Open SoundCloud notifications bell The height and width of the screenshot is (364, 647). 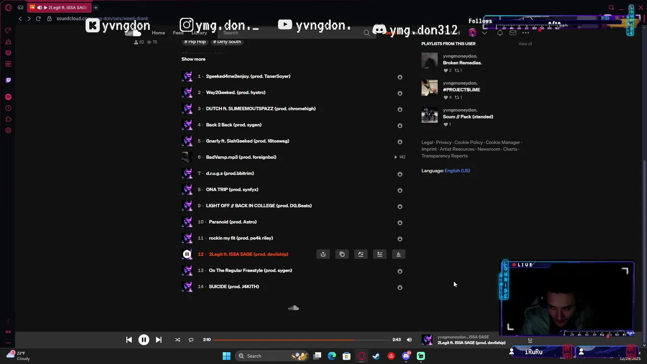pos(500,33)
